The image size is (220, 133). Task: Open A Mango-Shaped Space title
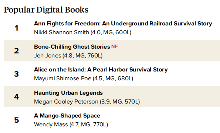(67, 116)
